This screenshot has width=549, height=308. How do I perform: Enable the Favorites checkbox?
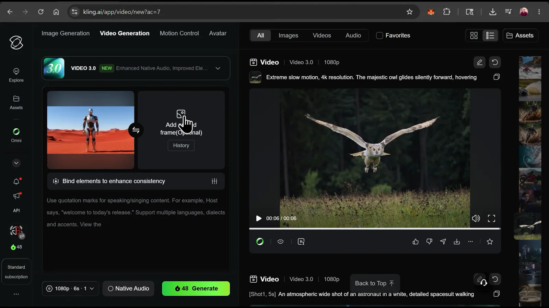click(x=379, y=36)
